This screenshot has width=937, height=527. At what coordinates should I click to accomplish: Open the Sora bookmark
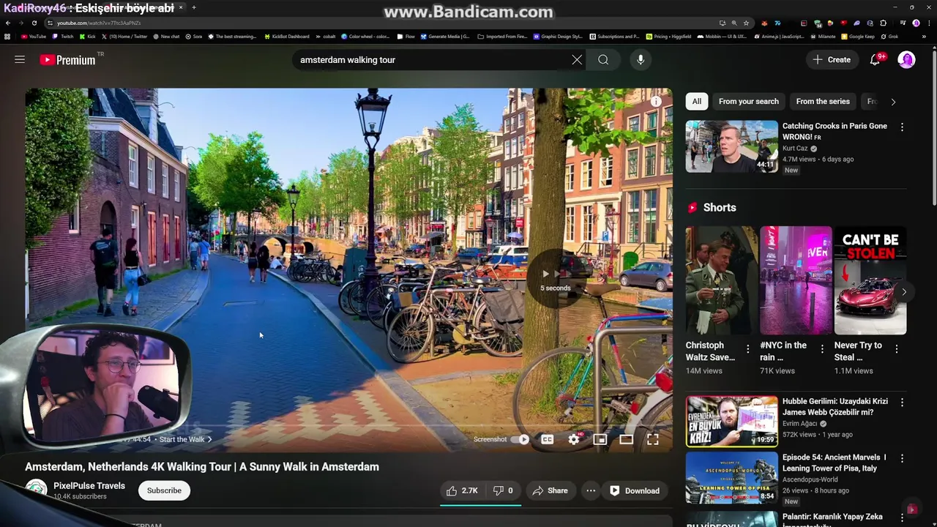tap(194, 37)
